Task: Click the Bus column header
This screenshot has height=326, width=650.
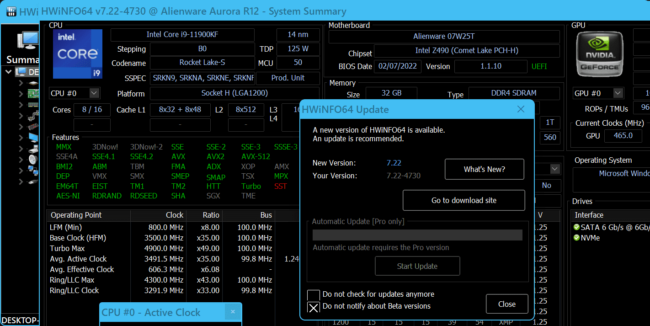Action: coord(248,215)
